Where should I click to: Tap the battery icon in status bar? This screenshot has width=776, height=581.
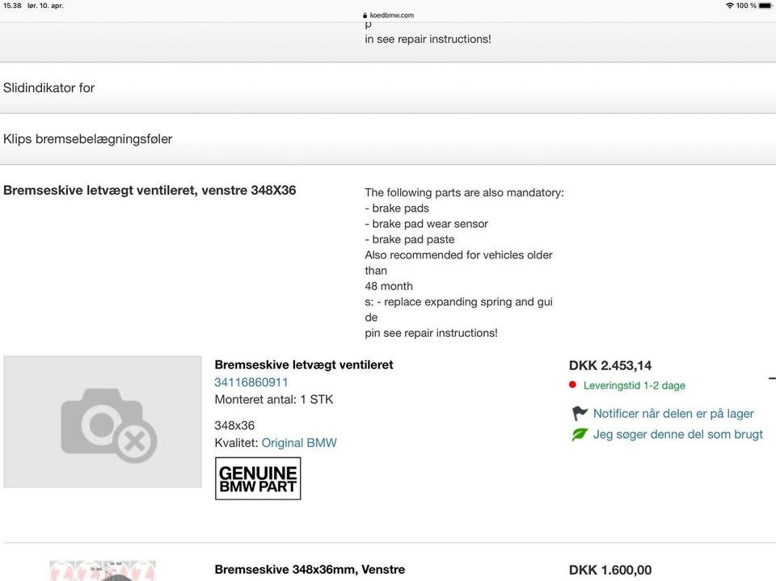[765, 6]
